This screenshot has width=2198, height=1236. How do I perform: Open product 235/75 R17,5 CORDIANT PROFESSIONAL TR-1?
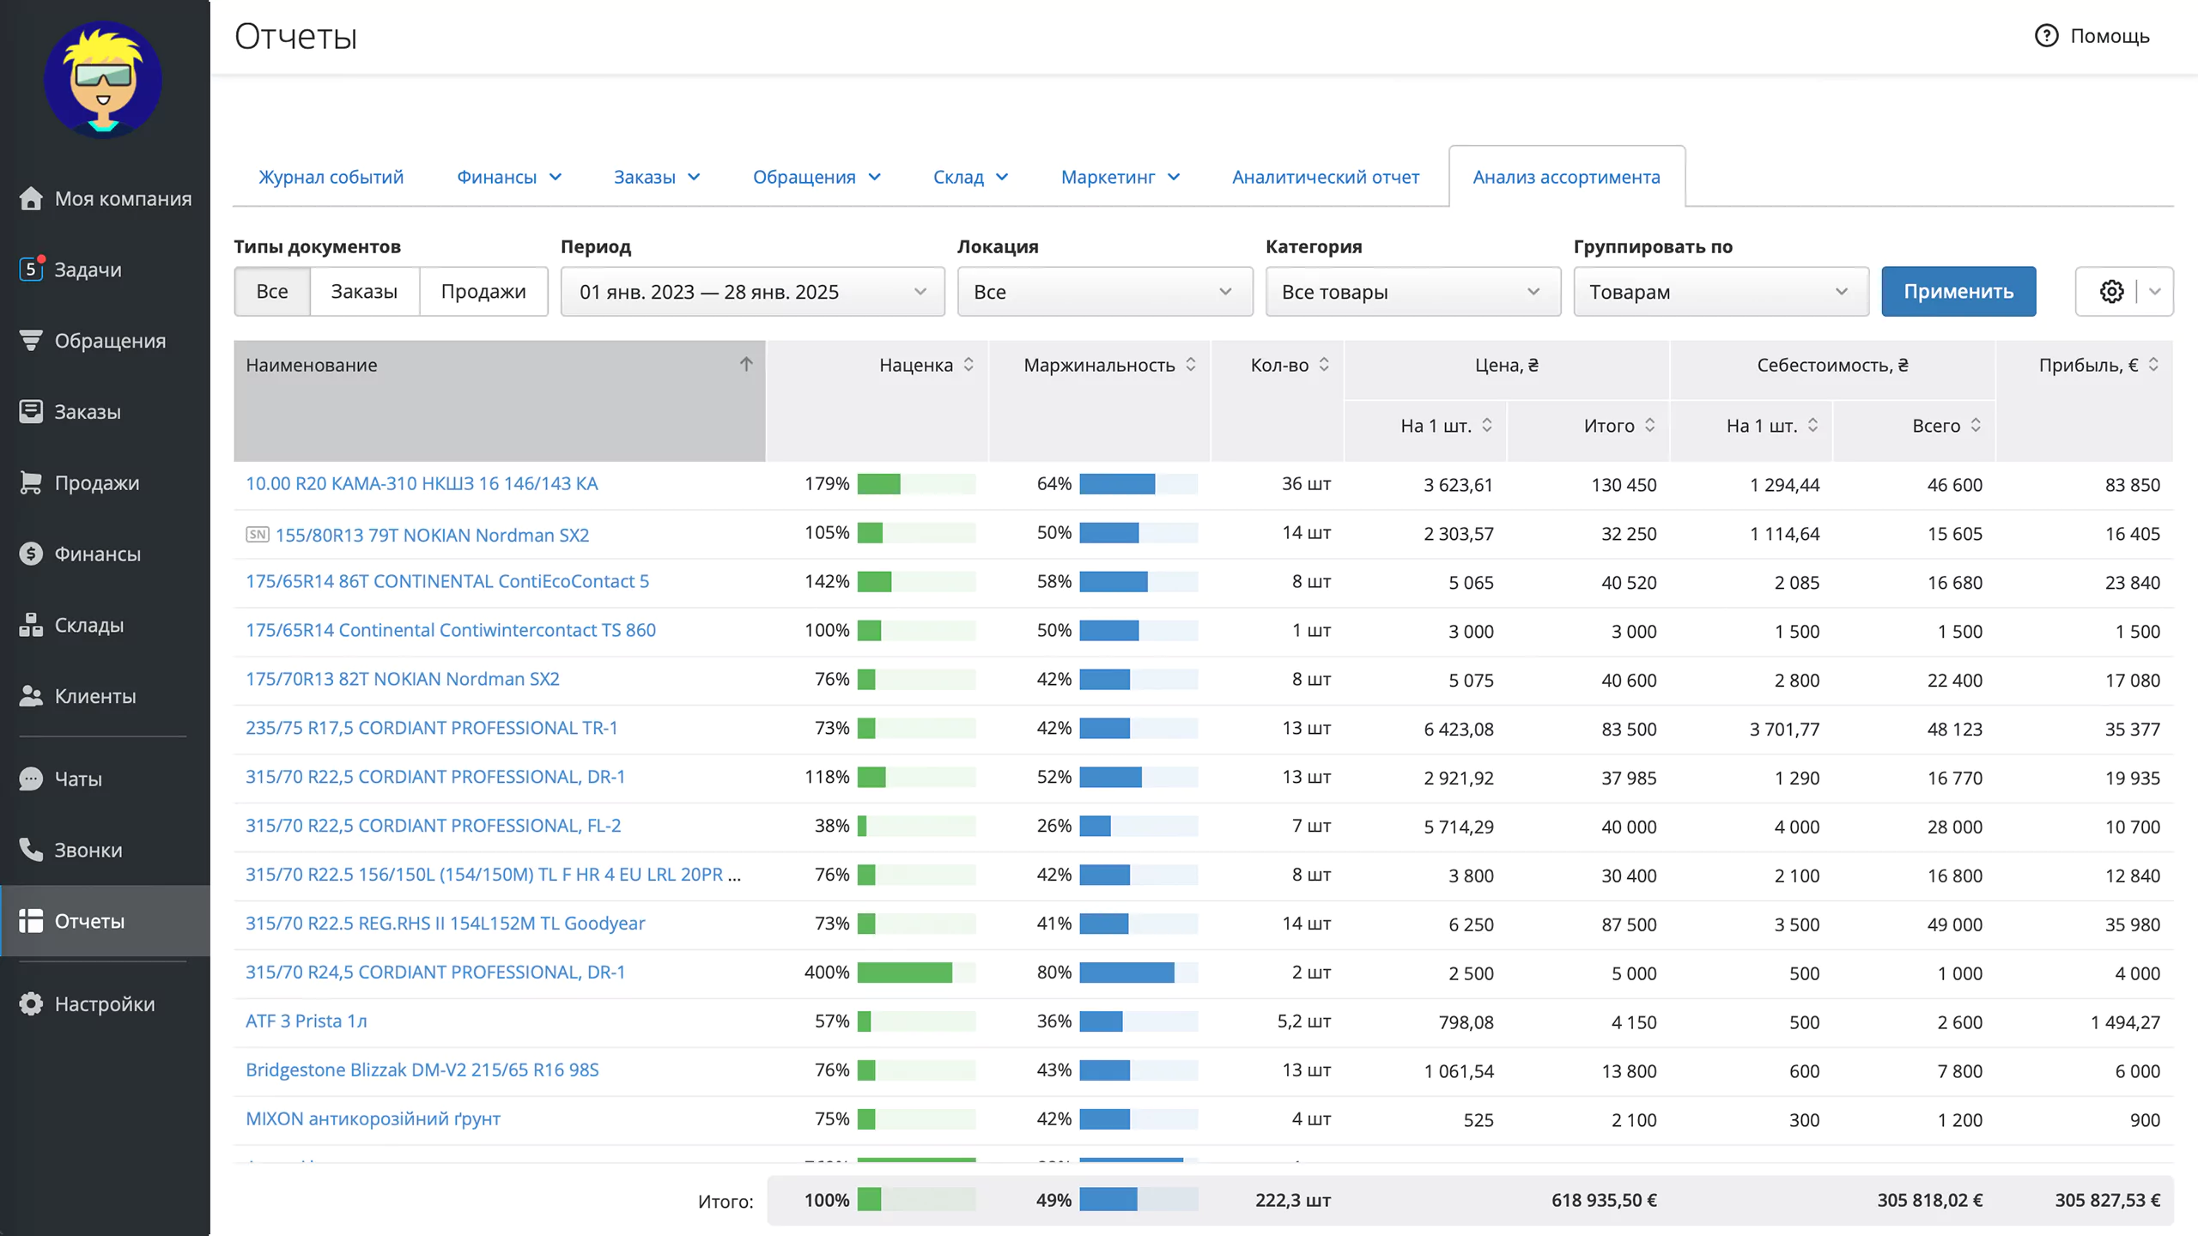pyautogui.click(x=432, y=728)
